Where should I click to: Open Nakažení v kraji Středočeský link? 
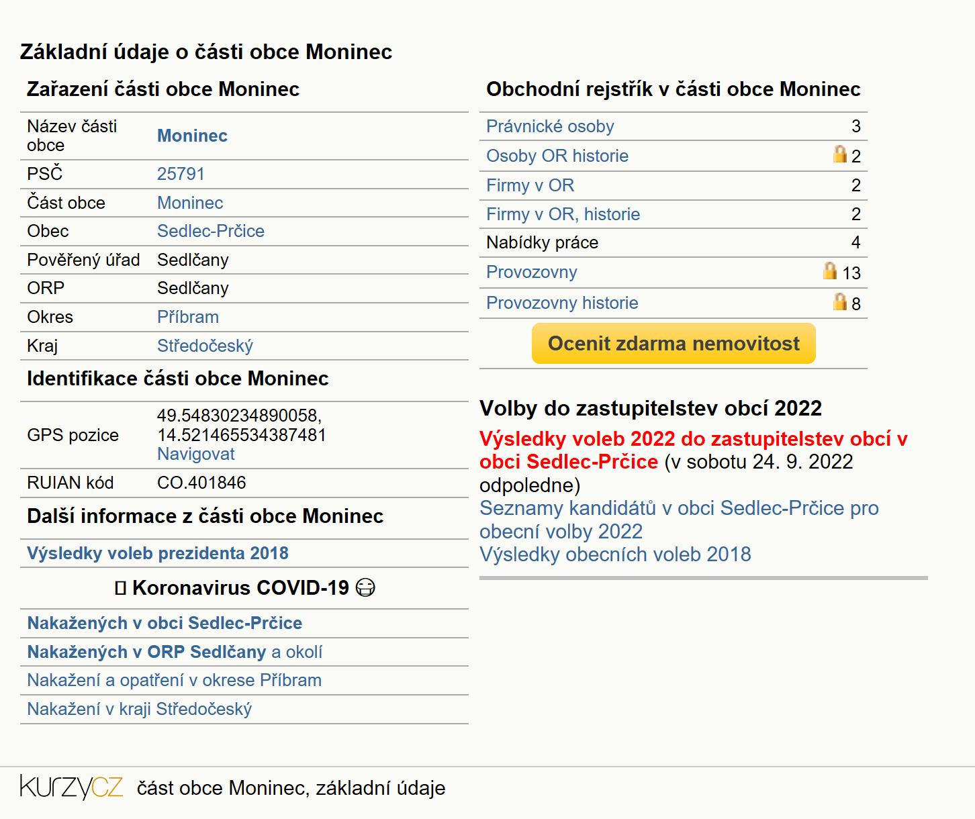pos(139,709)
